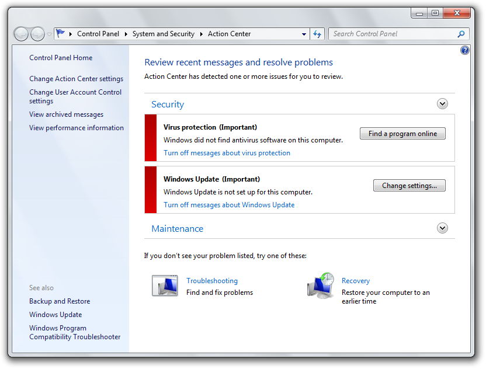486x369 pixels.
Task: Open View archived messages
Action: tap(67, 114)
